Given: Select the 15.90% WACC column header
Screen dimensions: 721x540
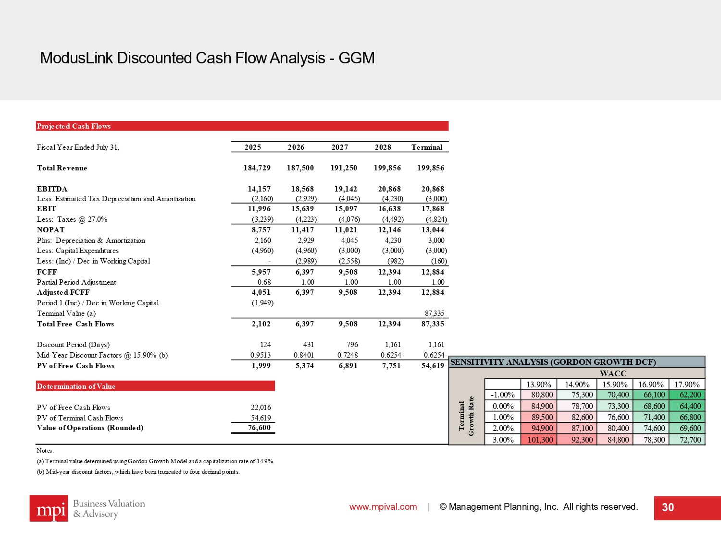Looking at the screenshot, I should [x=615, y=384].
